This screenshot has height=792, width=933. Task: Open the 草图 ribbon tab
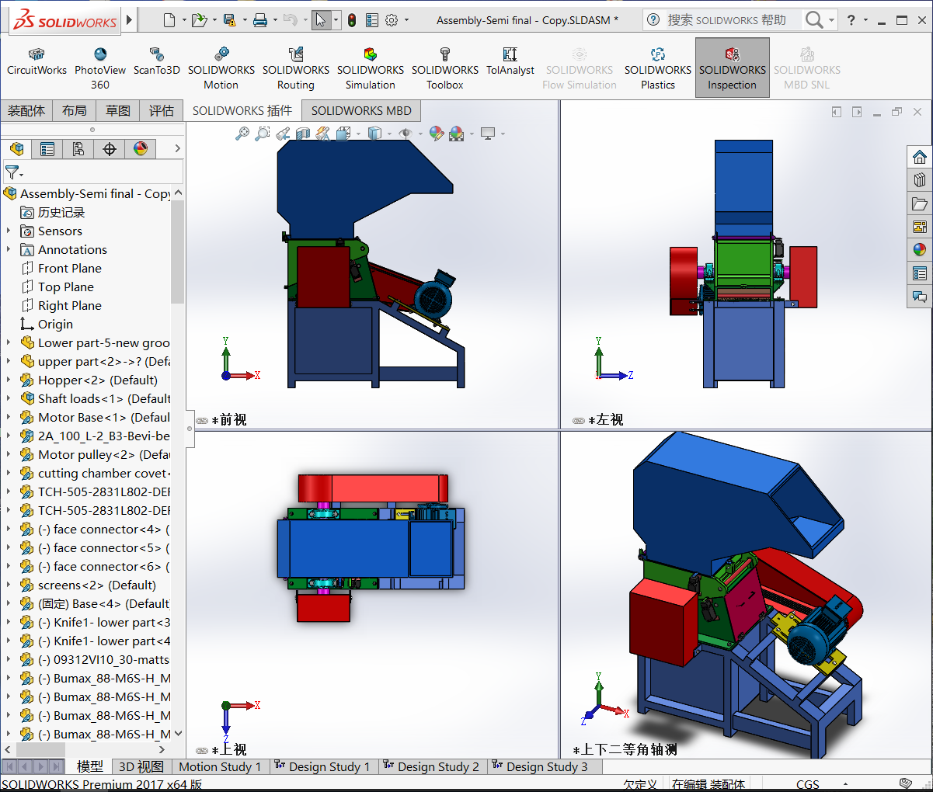click(118, 111)
